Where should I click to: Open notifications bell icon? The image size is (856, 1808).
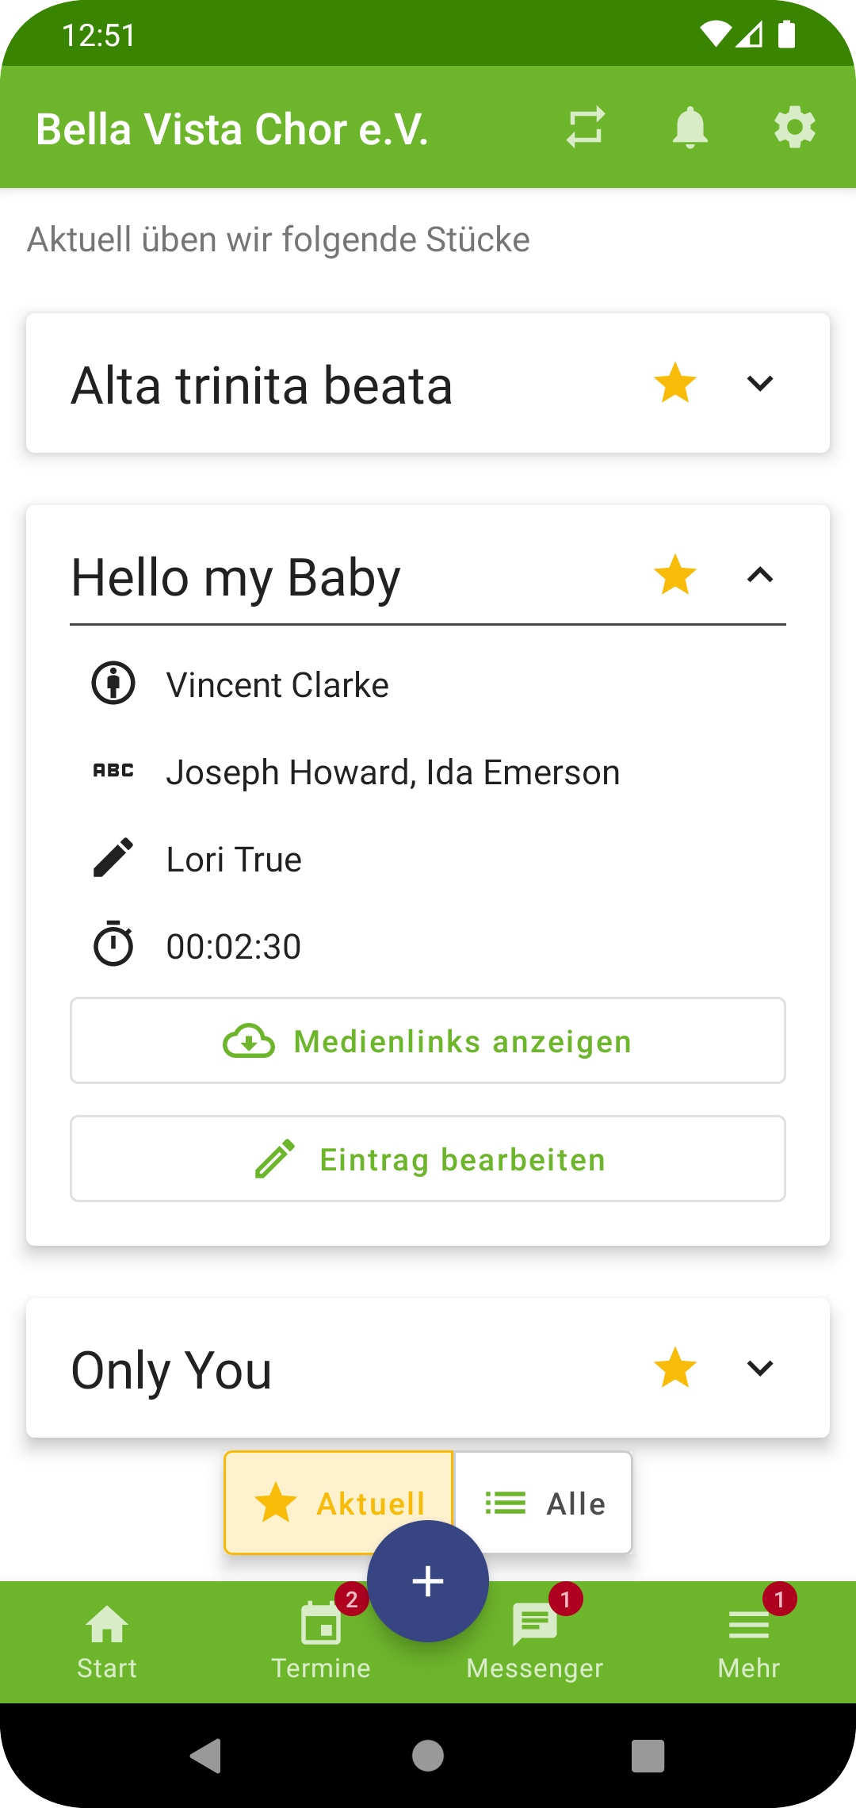point(690,127)
